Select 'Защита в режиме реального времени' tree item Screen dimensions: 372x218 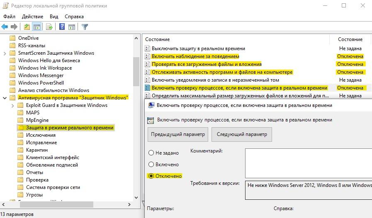point(70,128)
